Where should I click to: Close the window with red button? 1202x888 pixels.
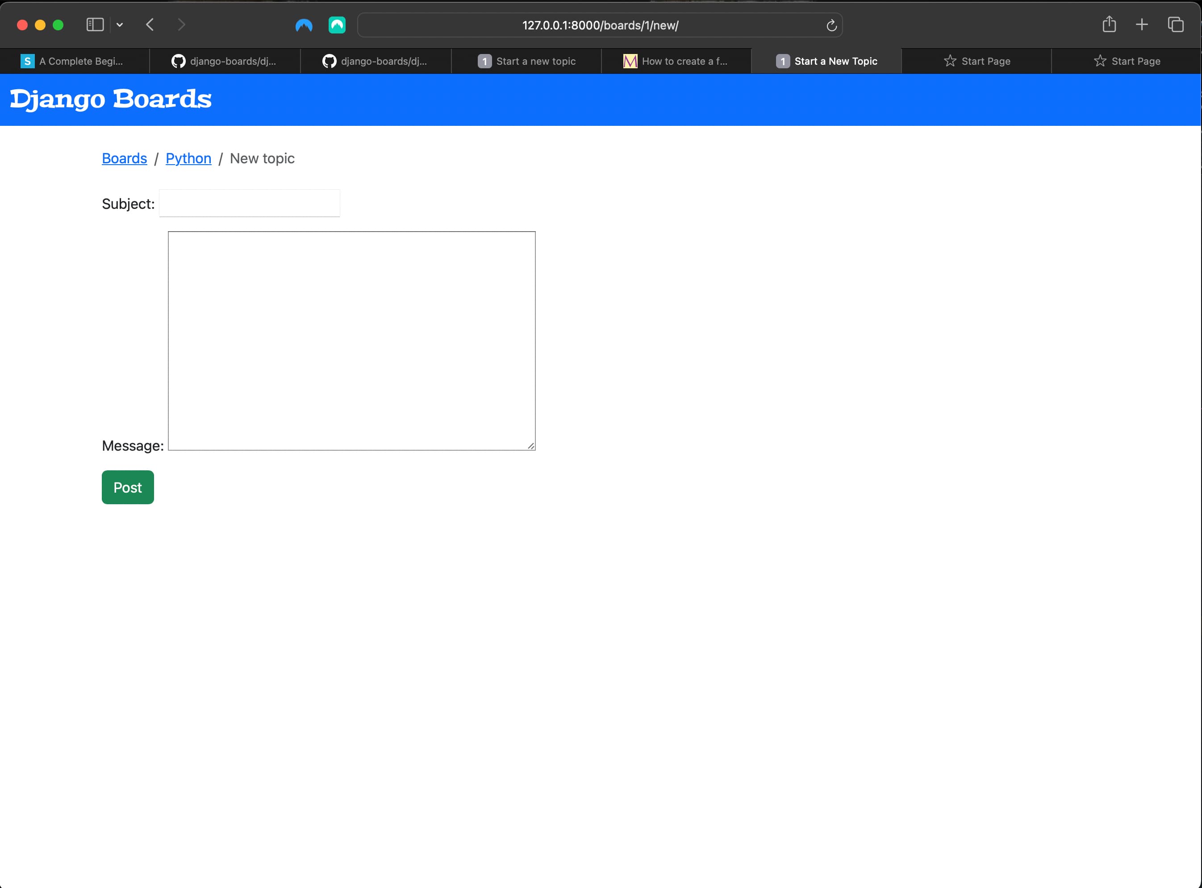point(22,25)
